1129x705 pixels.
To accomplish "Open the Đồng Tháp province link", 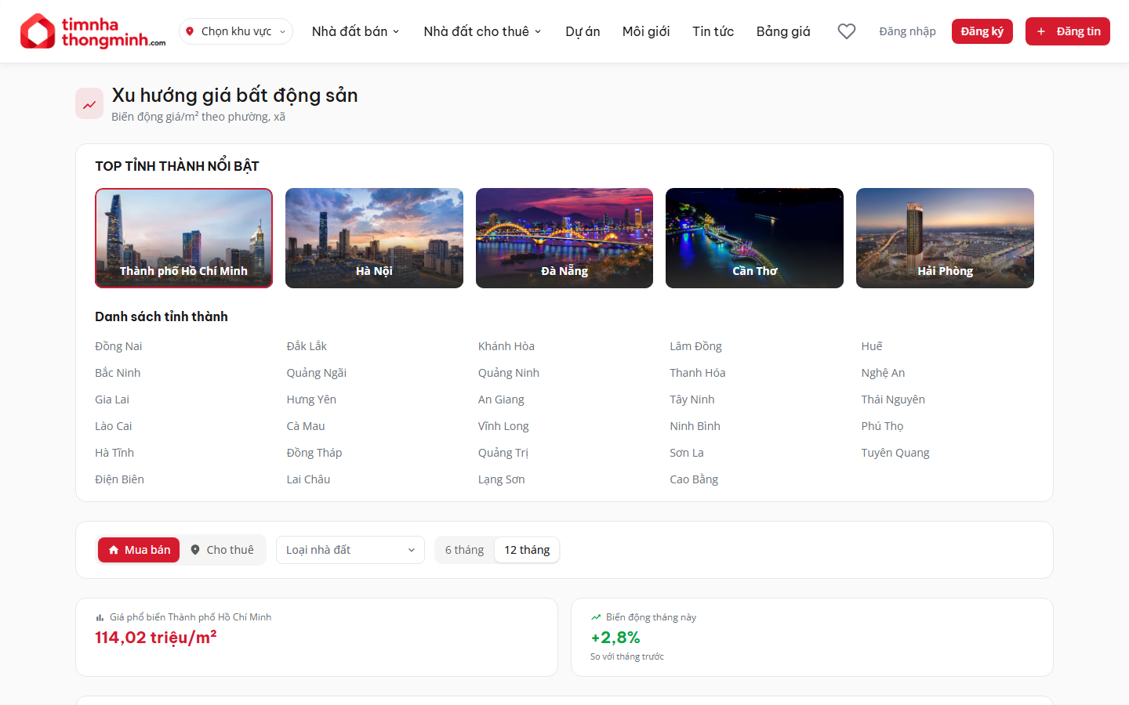I will 314,453.
